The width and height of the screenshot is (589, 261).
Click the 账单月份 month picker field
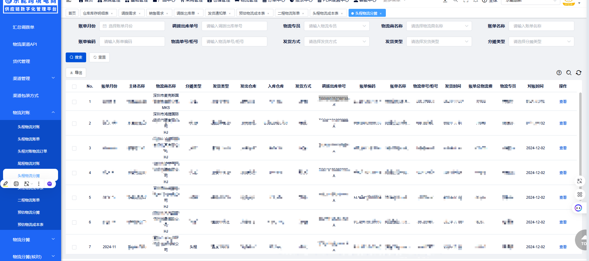pyautogui.click(x=132, y=26)
